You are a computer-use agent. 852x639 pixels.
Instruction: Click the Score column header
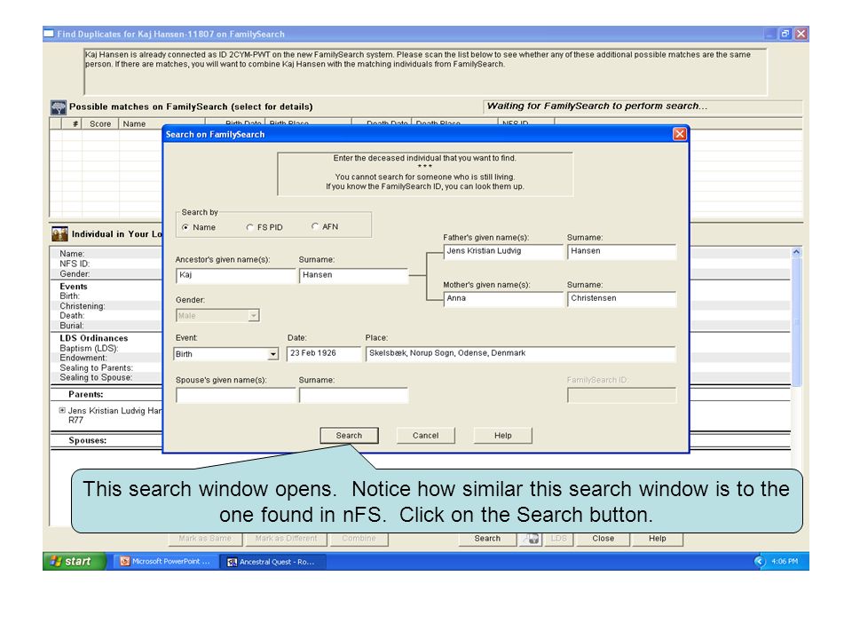click(100, 124)
